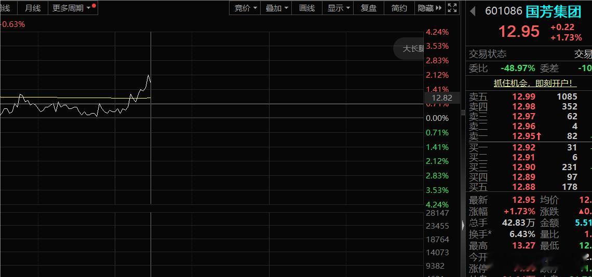Click 涨幅 value +1.73%
Viewport: 592px width, 277px height.
click(x=519, y=211)
